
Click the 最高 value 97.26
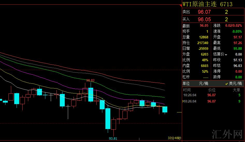point(237,43)
